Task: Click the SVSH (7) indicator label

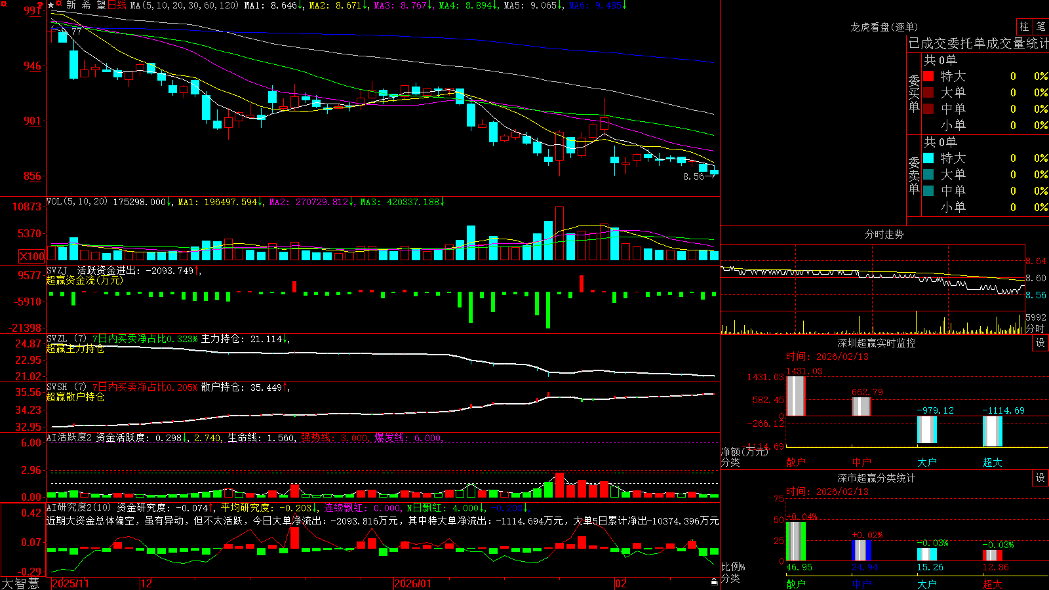Action: point(66,387)
